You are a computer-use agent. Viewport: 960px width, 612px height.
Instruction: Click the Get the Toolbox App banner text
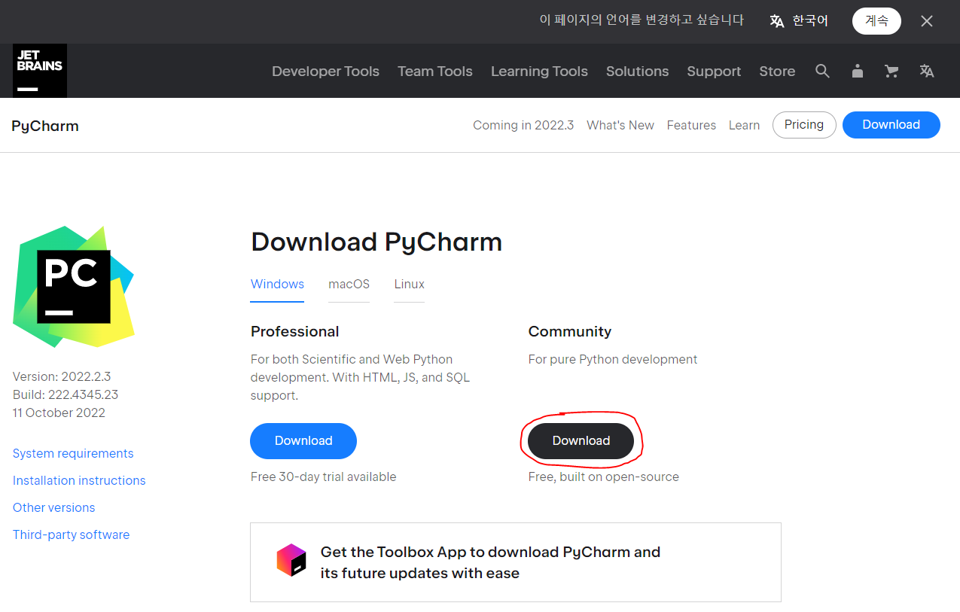coord(490,562)
